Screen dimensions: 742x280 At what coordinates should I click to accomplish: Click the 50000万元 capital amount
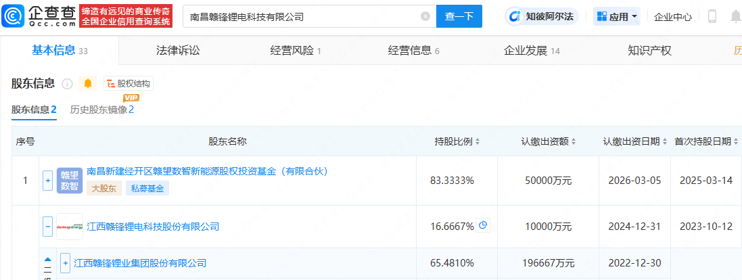point(549,181)
